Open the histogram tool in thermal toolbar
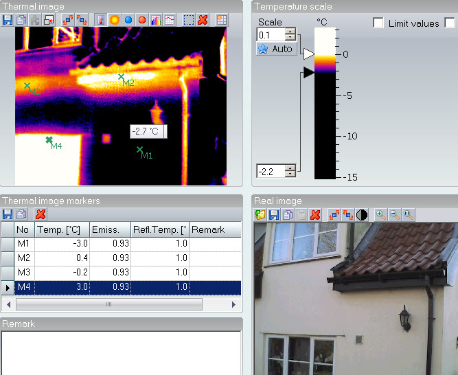Screen dimensions: 458x375 coord(155,20)
